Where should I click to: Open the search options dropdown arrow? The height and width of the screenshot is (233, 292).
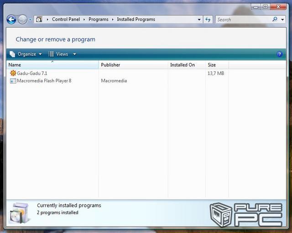[282, 19]
